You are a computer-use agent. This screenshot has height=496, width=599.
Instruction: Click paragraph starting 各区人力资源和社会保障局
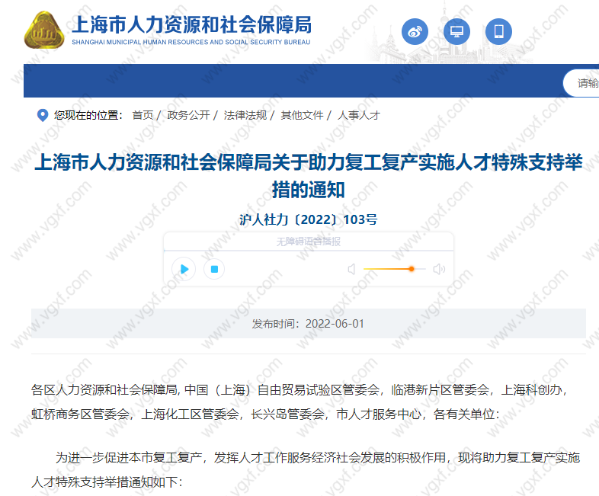point(299,402)
